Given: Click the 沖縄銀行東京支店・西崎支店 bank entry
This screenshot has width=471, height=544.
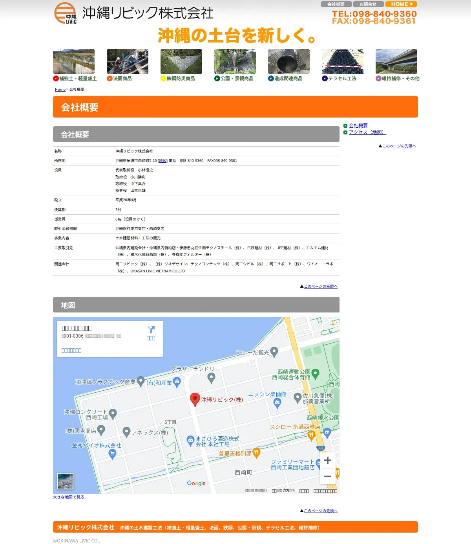Looking at the screenshot, I should pyautogui.click(x=140, y=229).
